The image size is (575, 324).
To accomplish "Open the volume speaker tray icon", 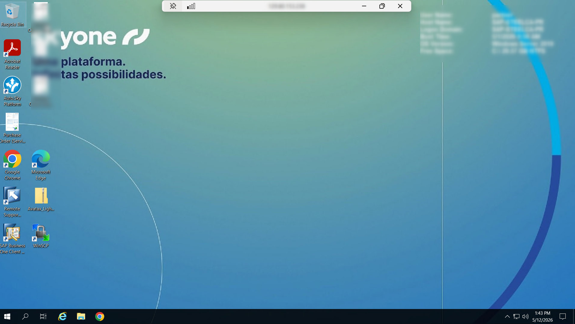I will tap(525, 316).
